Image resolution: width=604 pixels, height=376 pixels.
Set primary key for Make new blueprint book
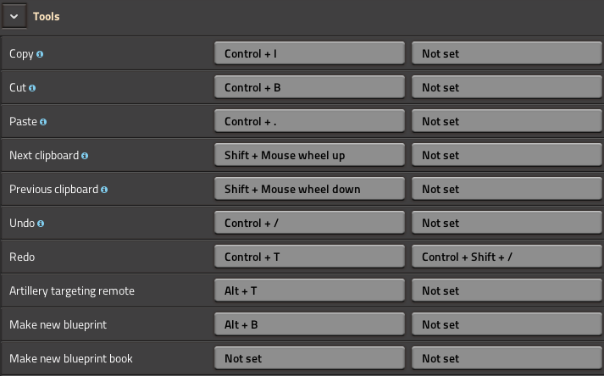(309, 358)
